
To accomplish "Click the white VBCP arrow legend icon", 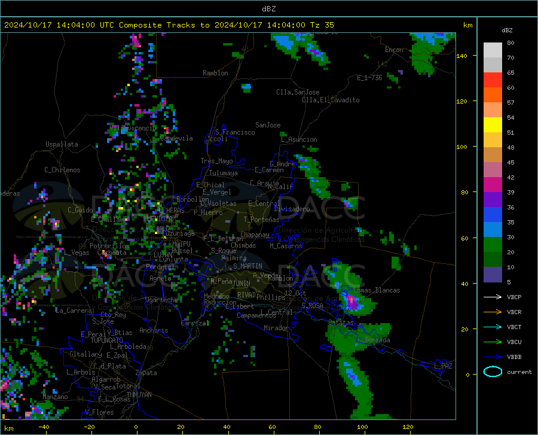I will pyautogui.click(x=493, y=297).
